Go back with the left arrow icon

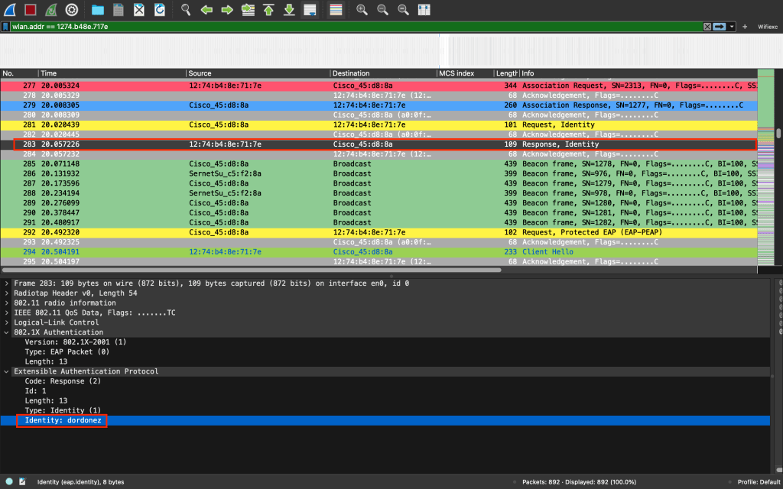(x=206, y=10)
